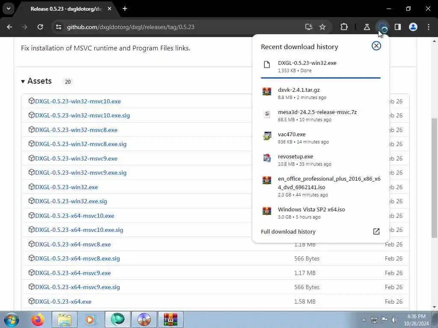
Task: Open WinRAR from taskbar
Action: coord(171,319)
